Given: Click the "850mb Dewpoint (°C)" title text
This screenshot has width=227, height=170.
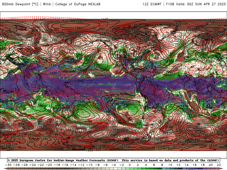Looking at the screenshot, I should [20, 4].
